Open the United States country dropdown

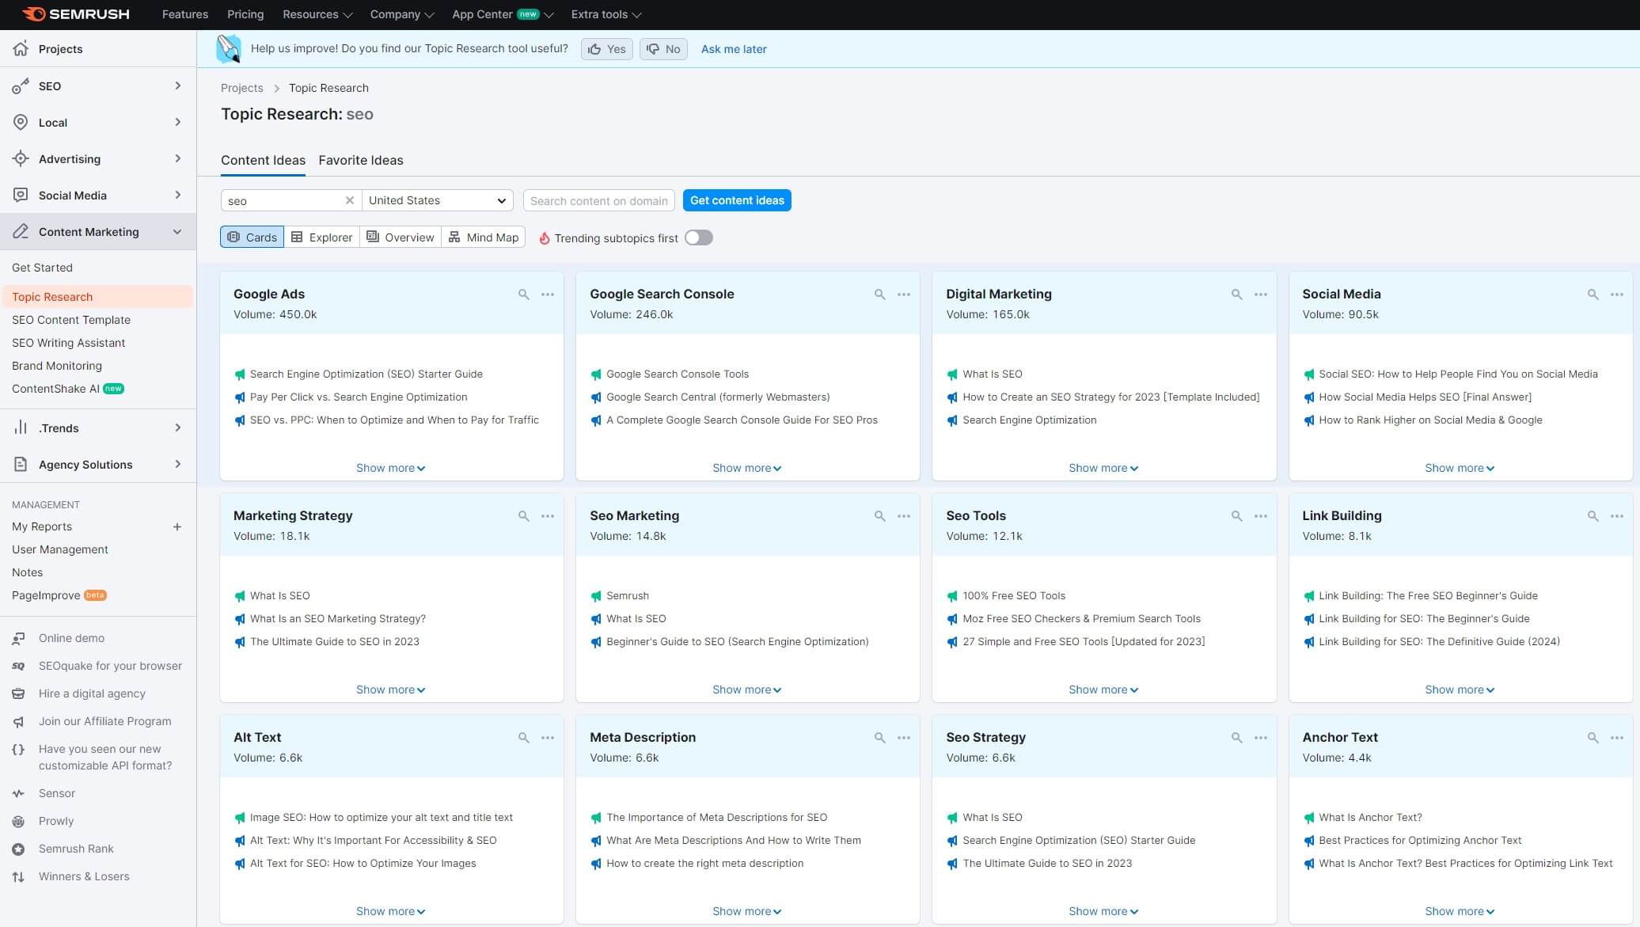(438, 200)
